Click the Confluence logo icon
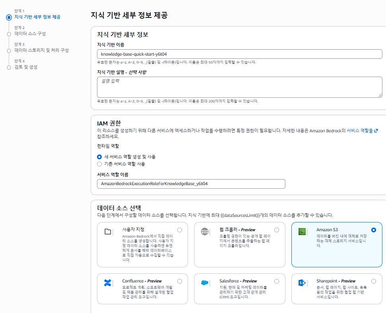Viewport: 386px width, 313px height. pos(108,283)
